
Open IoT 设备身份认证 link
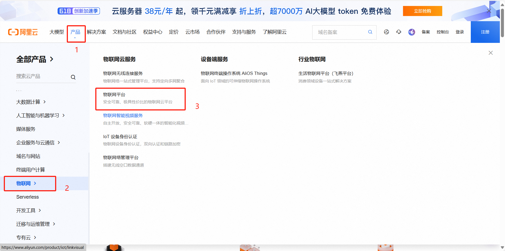[120, 136]
